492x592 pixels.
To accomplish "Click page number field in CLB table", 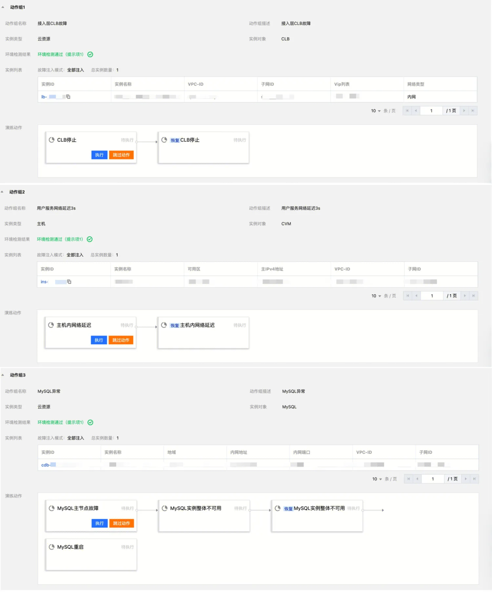I will 431,111.
